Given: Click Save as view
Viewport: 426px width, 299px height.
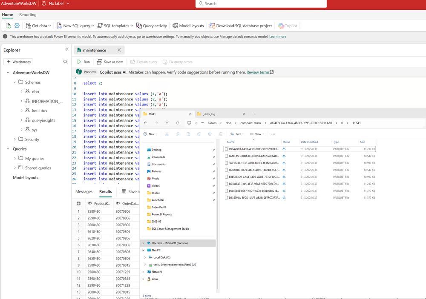Looking at the screenshot, I should click(x=110, y=62).
